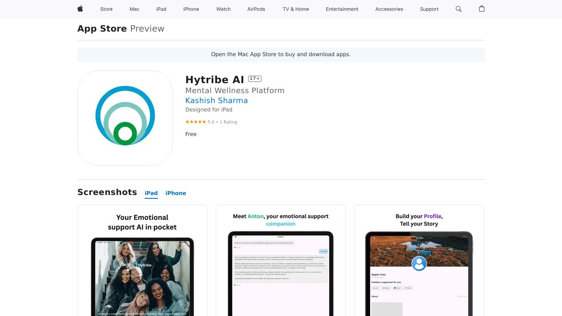The image size is (562, 316).
Task: Open the Store menu
Action: pos(106,9)
